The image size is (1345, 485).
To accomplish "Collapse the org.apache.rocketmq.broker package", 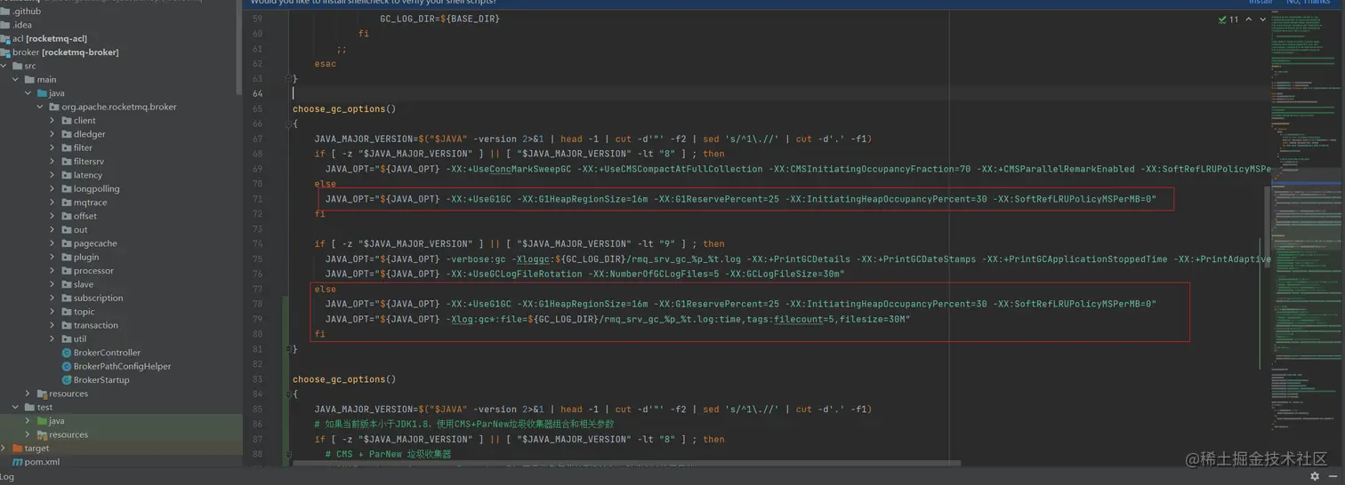I will pos(40,107).
